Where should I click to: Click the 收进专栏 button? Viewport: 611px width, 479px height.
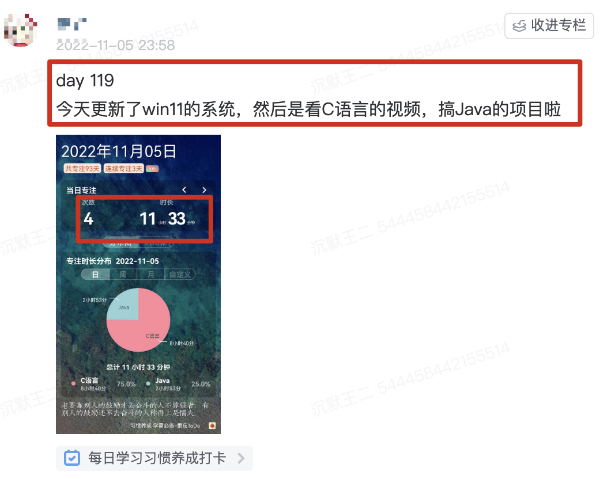549,26
